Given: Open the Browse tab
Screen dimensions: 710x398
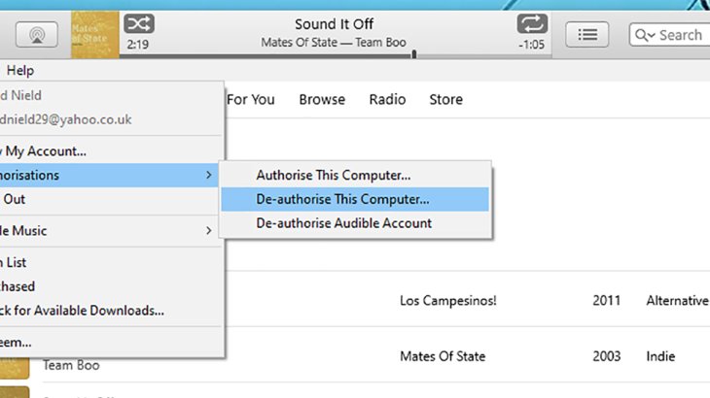Looking at the screenshot, I should coord(322,99).
